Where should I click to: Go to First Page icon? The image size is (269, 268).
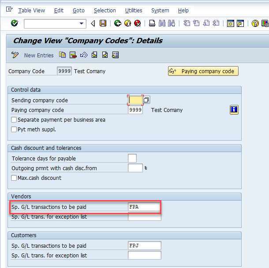pos(187,23)
